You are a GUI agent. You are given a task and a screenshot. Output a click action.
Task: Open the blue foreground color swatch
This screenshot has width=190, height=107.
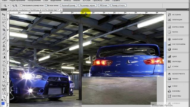pyautogui.click(x=3, y=103)
